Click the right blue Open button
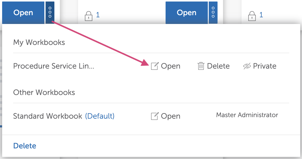This screenshot has height=159, width=302. [x=187, y=13]
